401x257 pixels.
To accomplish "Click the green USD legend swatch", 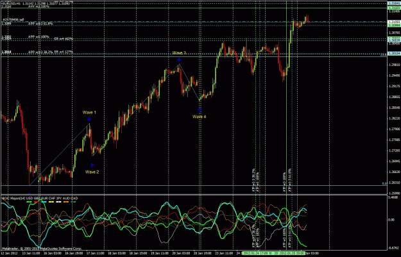I will click(x=30, y=202).
